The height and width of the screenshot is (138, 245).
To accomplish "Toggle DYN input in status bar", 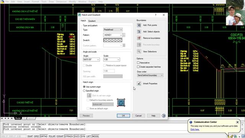I will pyautogui.click(x=83, y=136).
